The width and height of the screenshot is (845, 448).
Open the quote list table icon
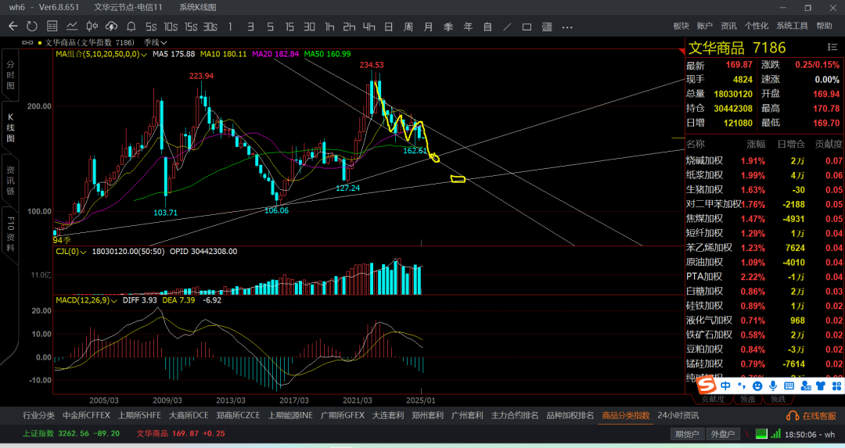coord(52,27)
